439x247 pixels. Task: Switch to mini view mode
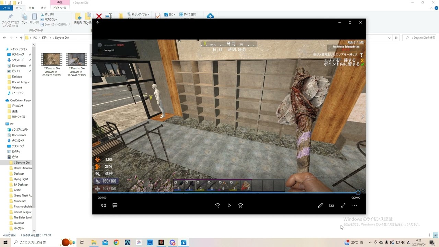(332, 205)
